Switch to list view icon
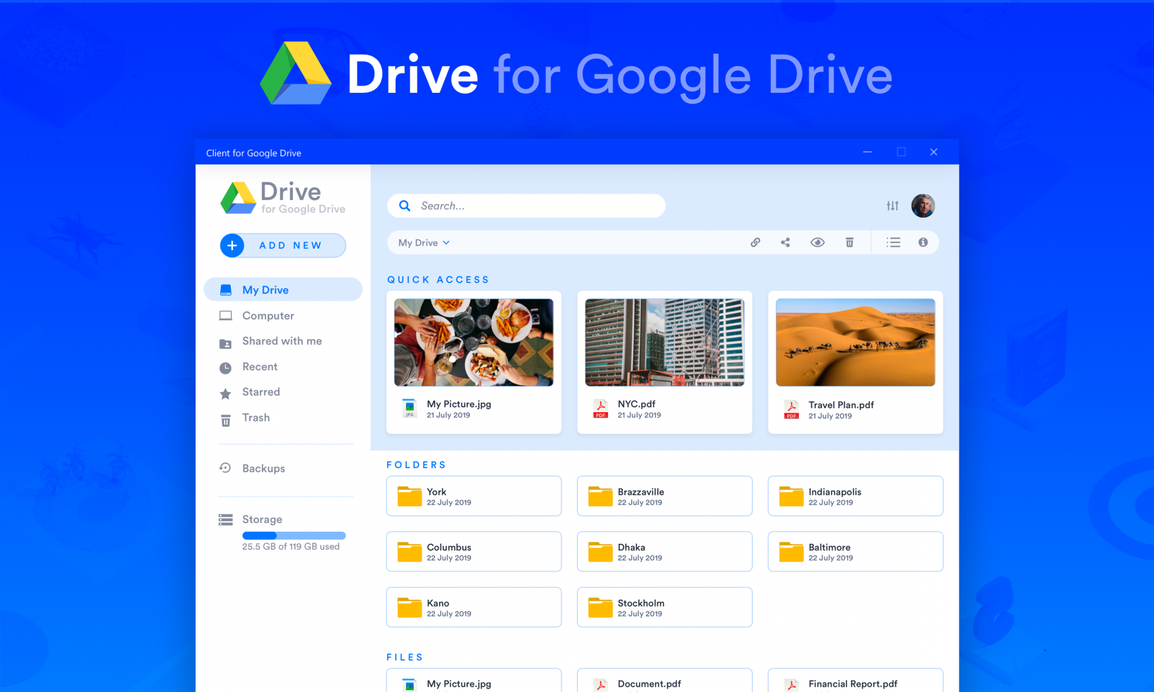 point(893,243)
